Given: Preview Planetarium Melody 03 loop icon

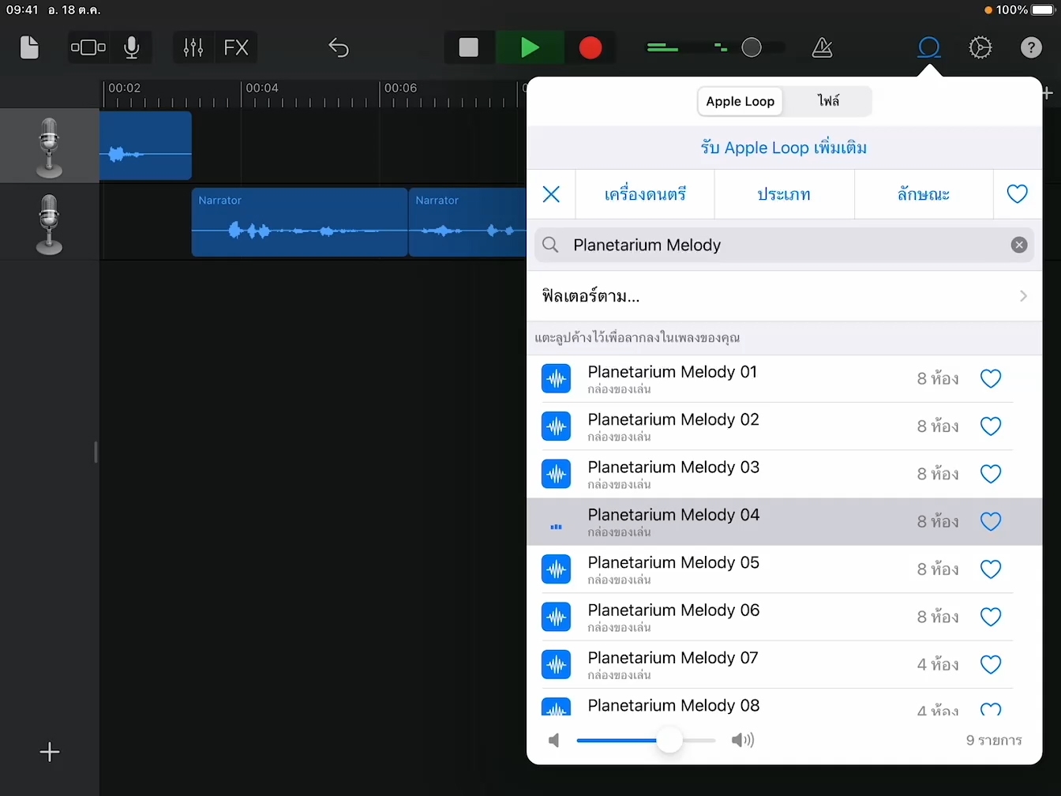Looking at the screenshot, I should [x=556, y=474].
